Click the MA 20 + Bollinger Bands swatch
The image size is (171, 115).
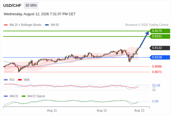pos(6,25)
